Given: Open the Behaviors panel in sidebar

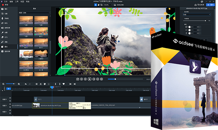Looking at the screenshot, I should (2, 37).
